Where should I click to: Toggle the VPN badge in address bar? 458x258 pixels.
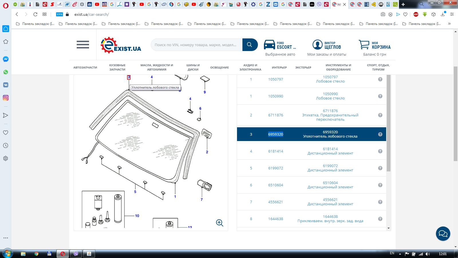point(60,14)
